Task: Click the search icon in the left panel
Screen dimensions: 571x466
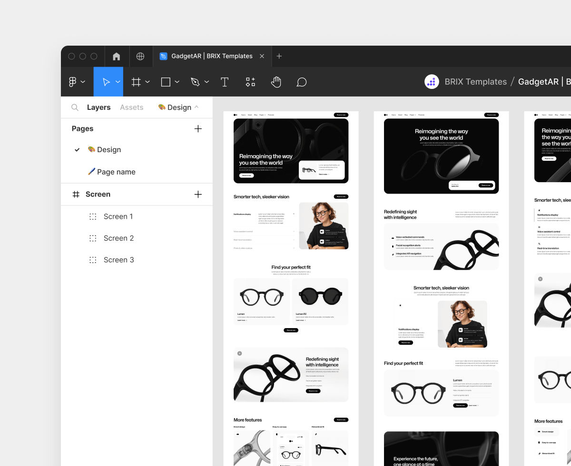Action: pos(75,107)
